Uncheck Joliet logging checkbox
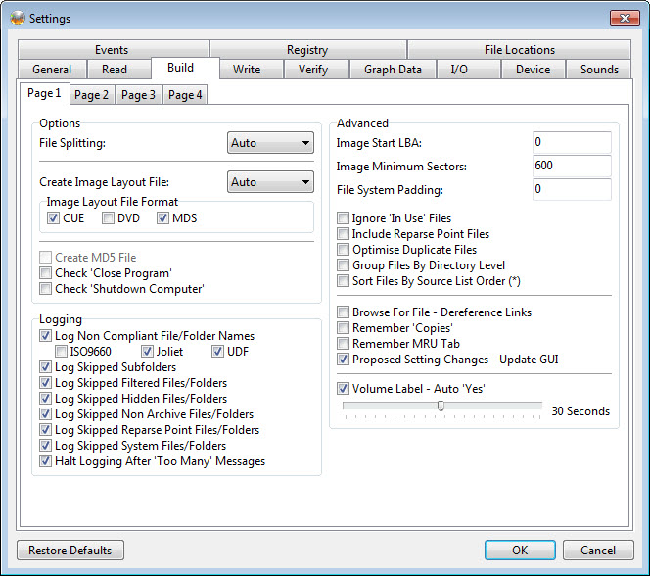Viewport: 650px width, 576px height. click(147, 352)
